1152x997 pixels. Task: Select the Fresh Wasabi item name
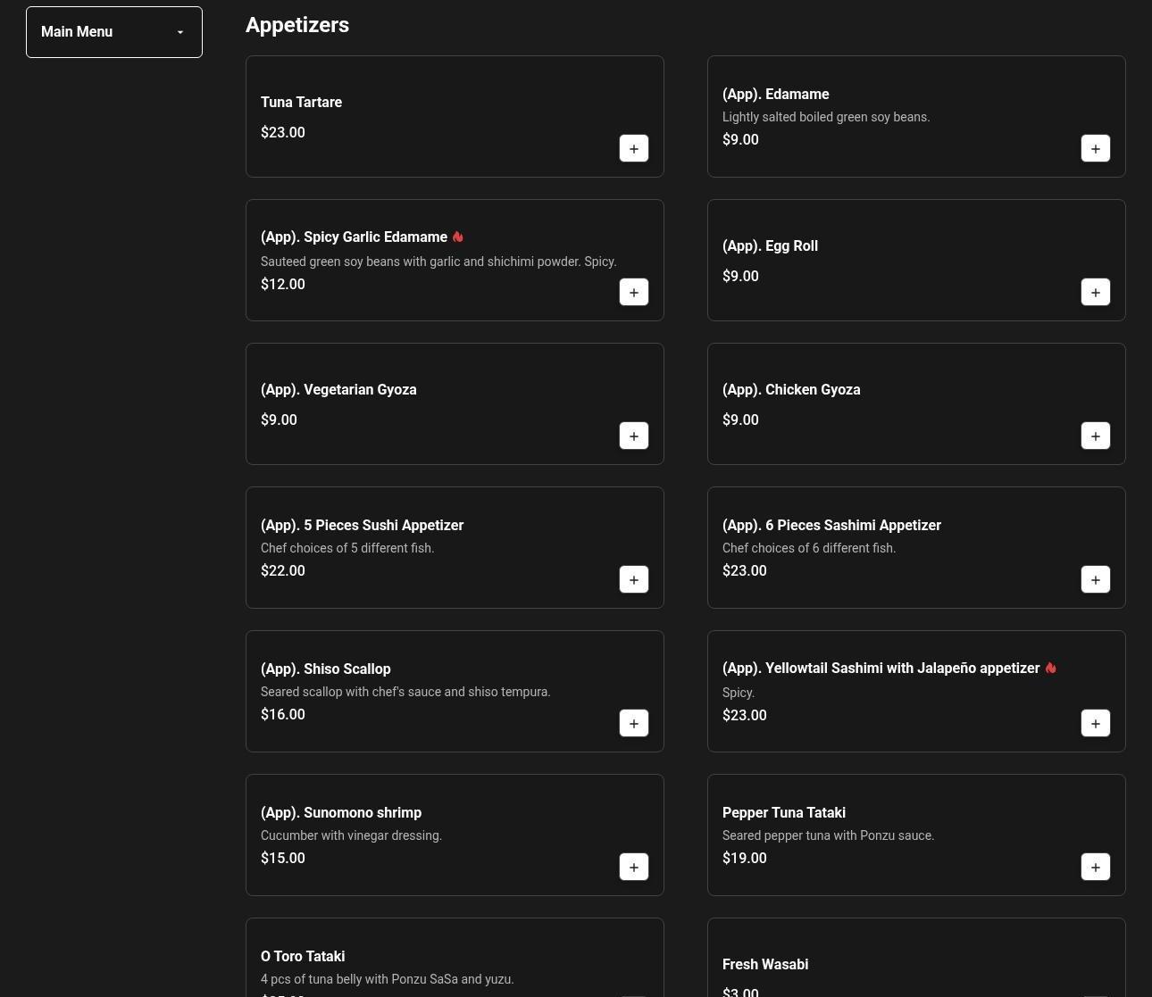click(x=765, y=964)
